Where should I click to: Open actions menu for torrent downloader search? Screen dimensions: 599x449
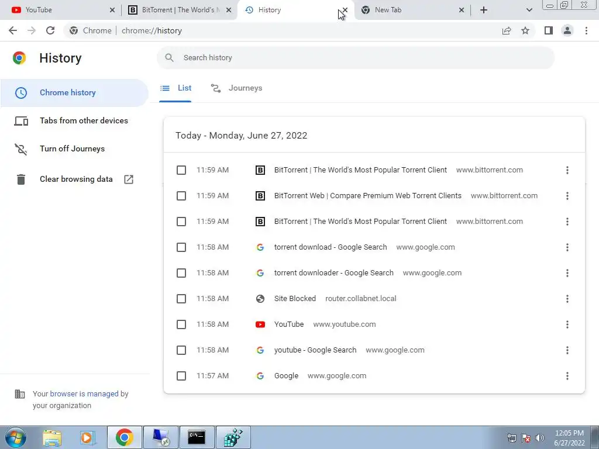coord(567,273)
